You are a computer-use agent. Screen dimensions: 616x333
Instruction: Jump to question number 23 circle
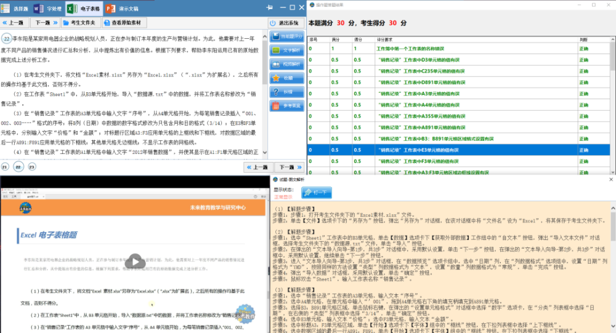[x=32, y=167]
